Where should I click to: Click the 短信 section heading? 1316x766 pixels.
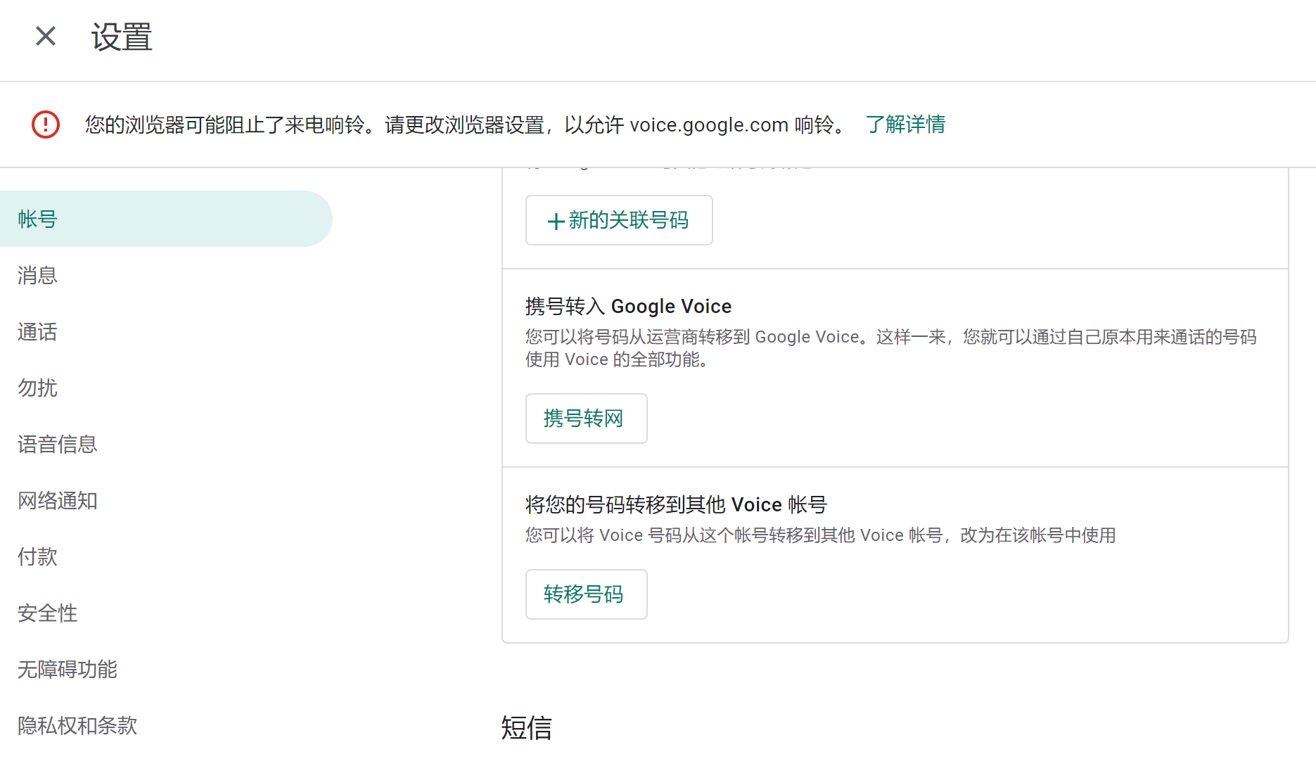pos(526,727)
